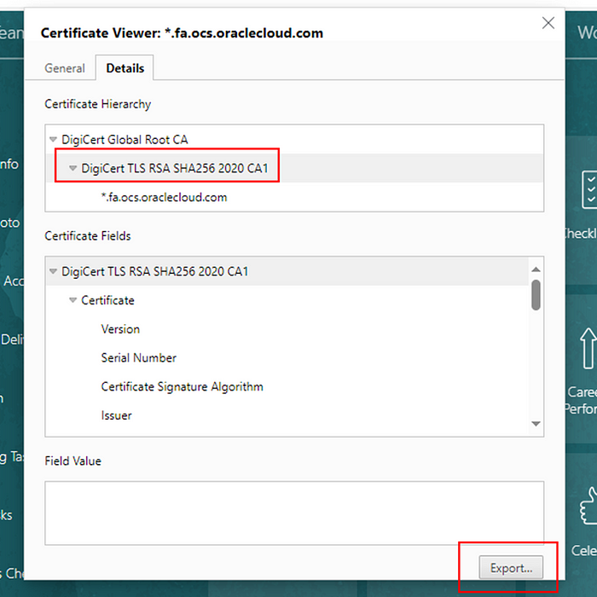
Task: Click the fields list scrollbar thumb
Action: [536, 295]
